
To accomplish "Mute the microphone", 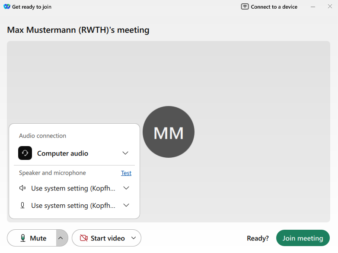I will pyautogui.click(x=33, y=238).
